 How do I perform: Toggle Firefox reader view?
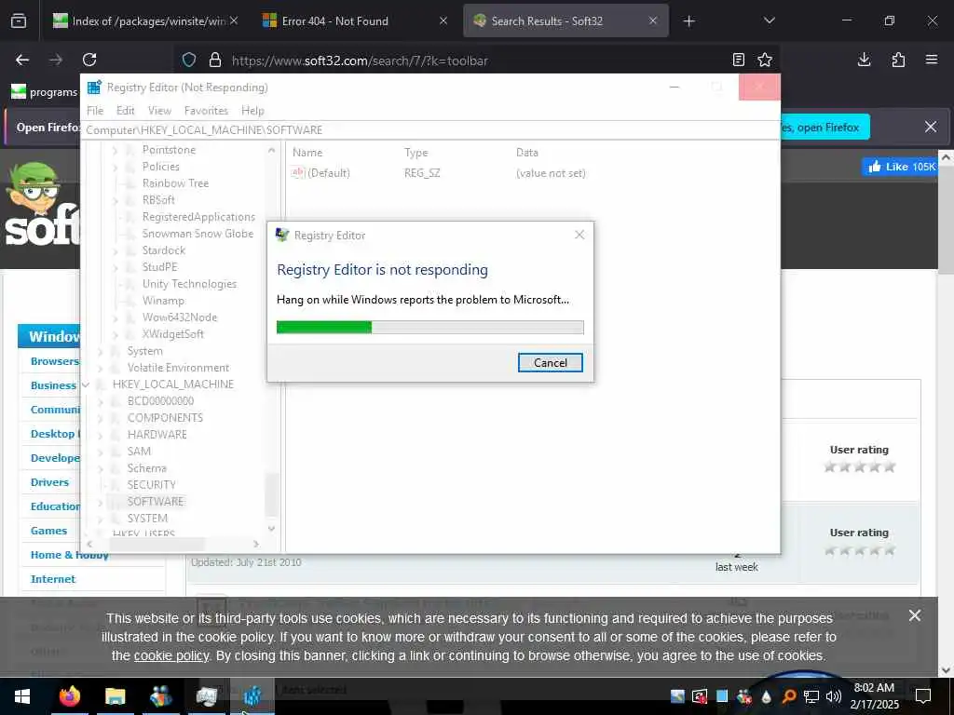tap(739, 60)
